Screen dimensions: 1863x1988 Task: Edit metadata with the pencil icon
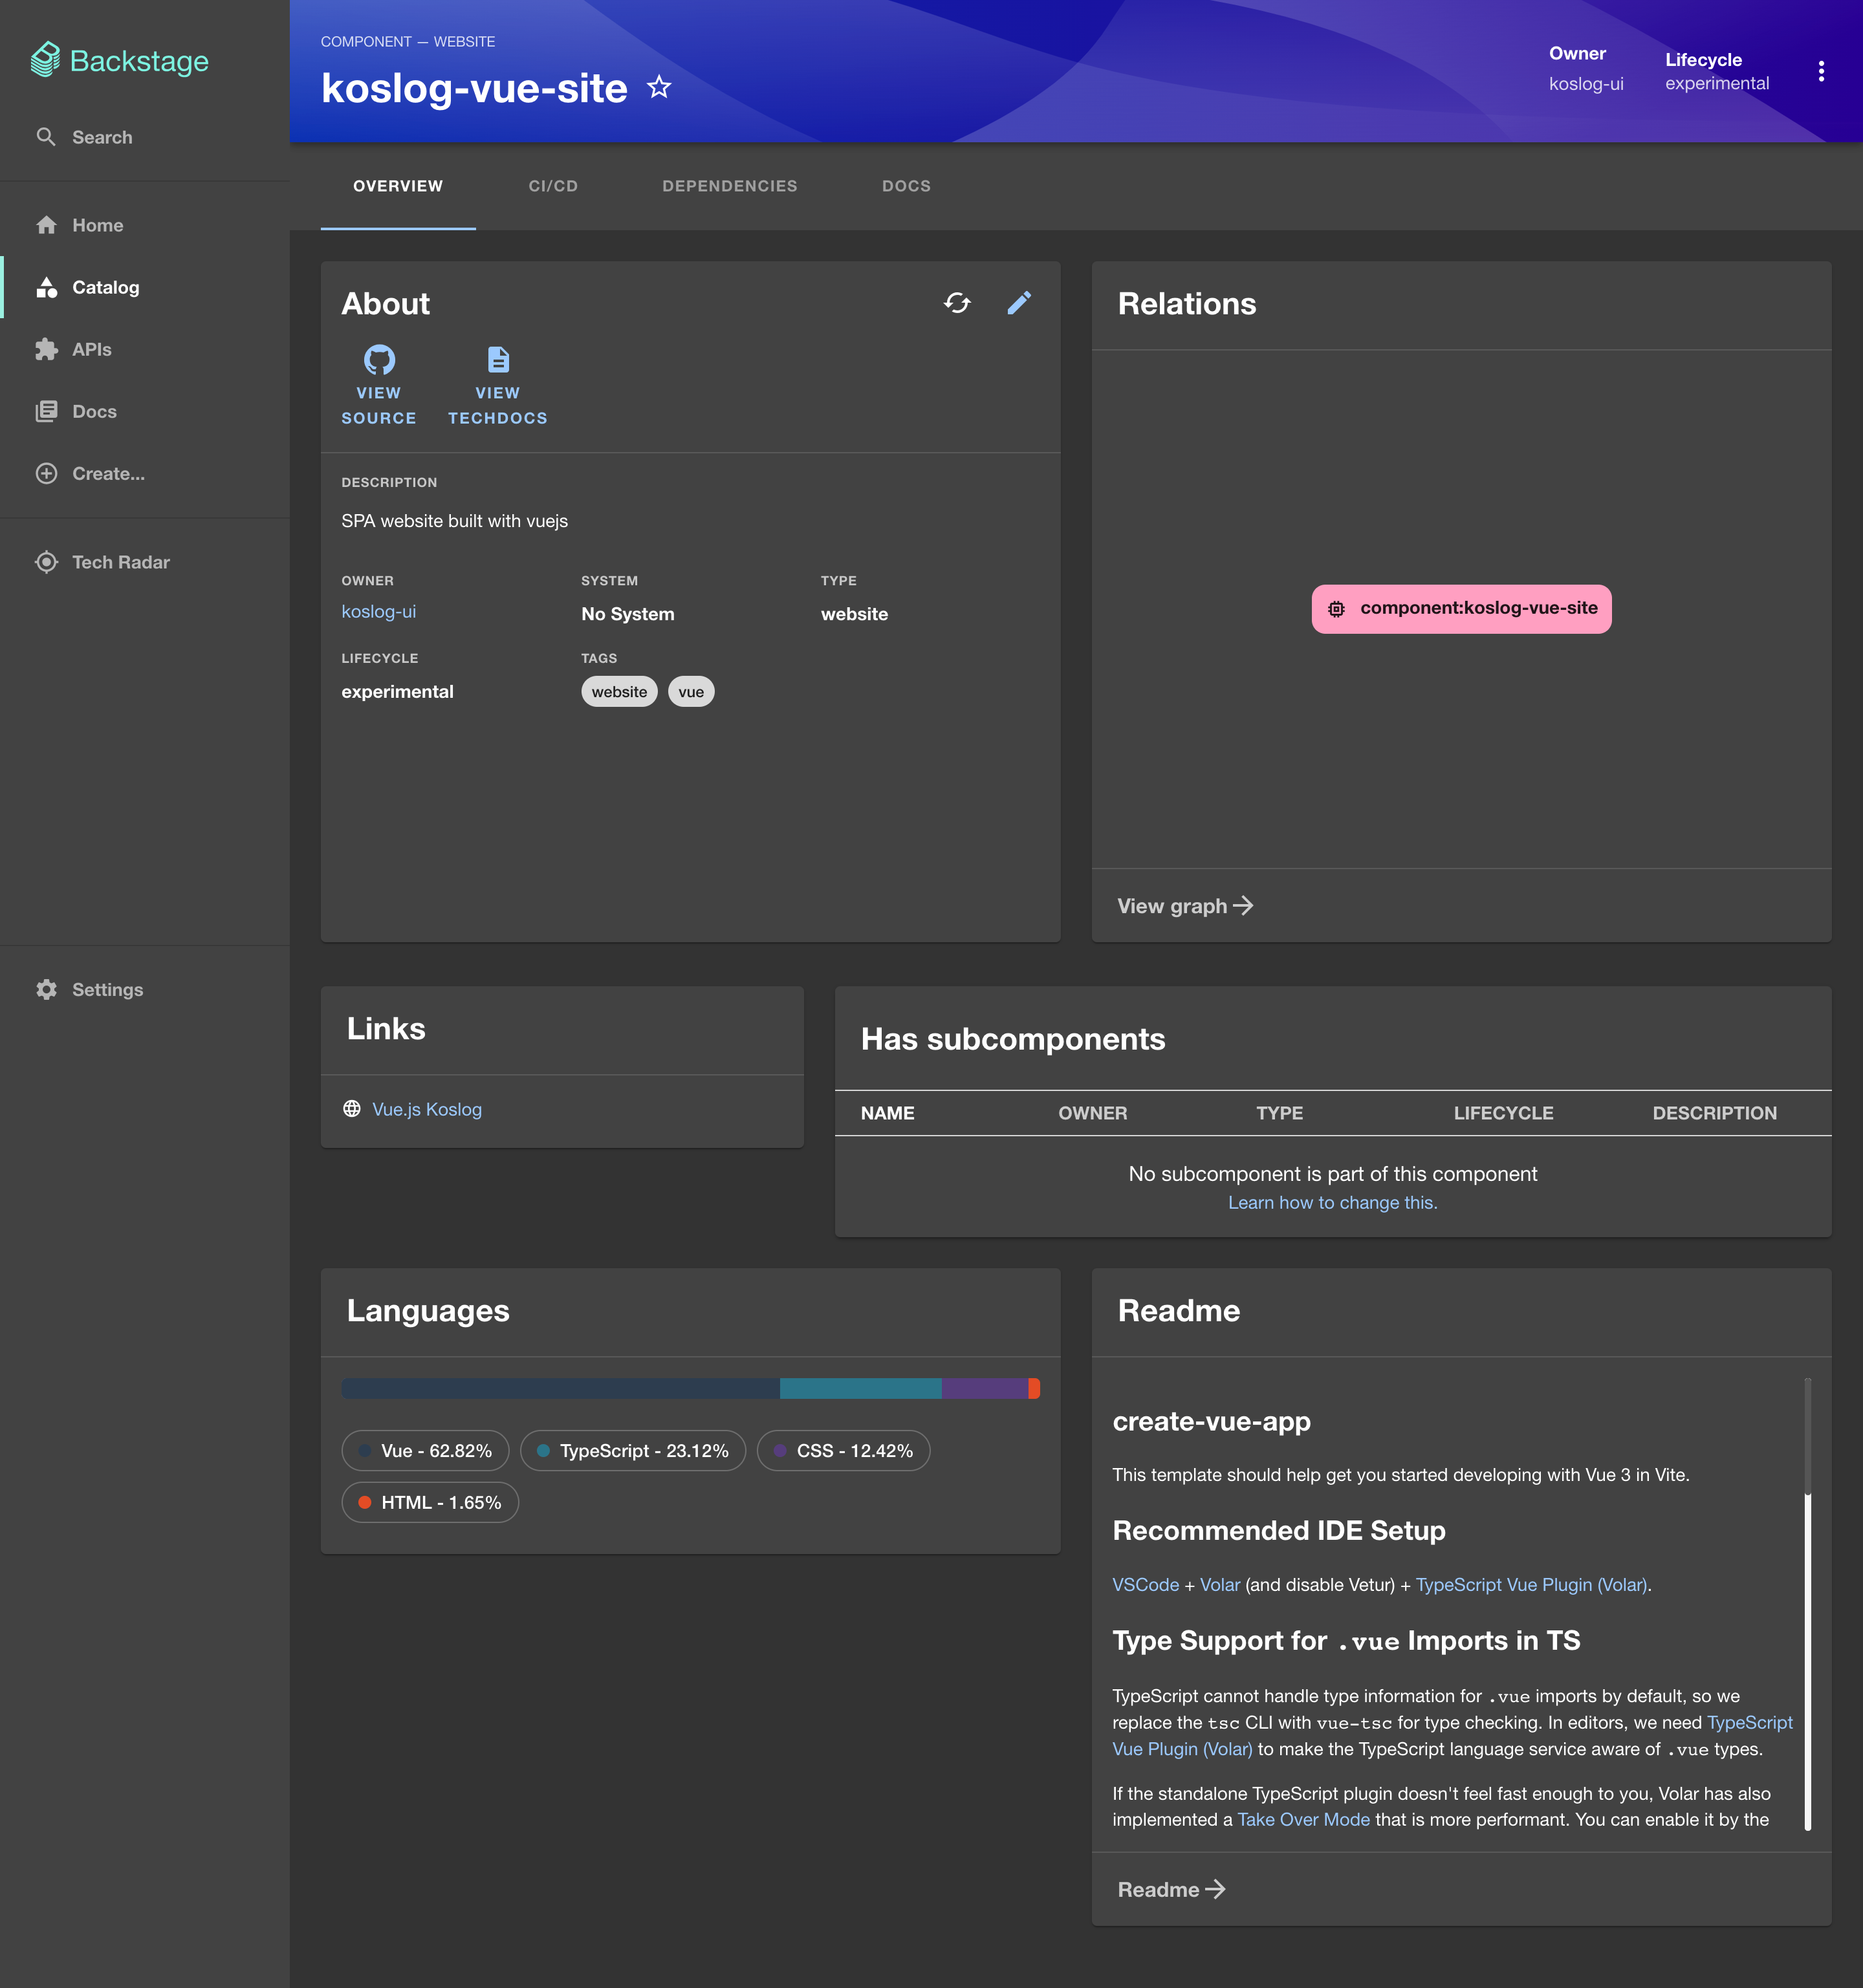click(x=1019, y=303)
